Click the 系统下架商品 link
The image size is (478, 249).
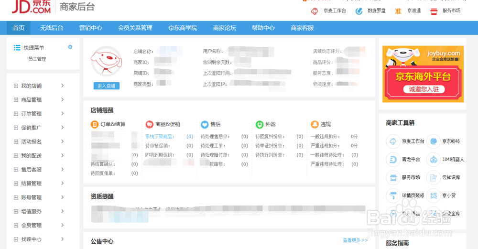(x=160, y=137)
